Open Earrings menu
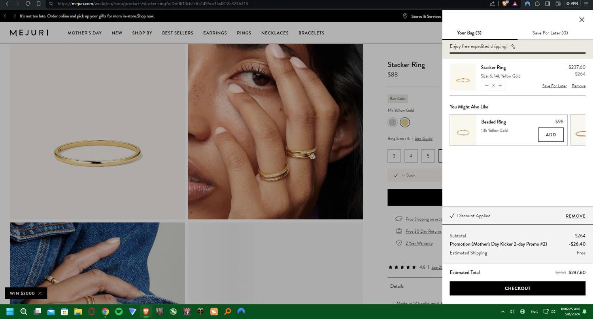Screen dimensions: 593x319 pos(215,33)
